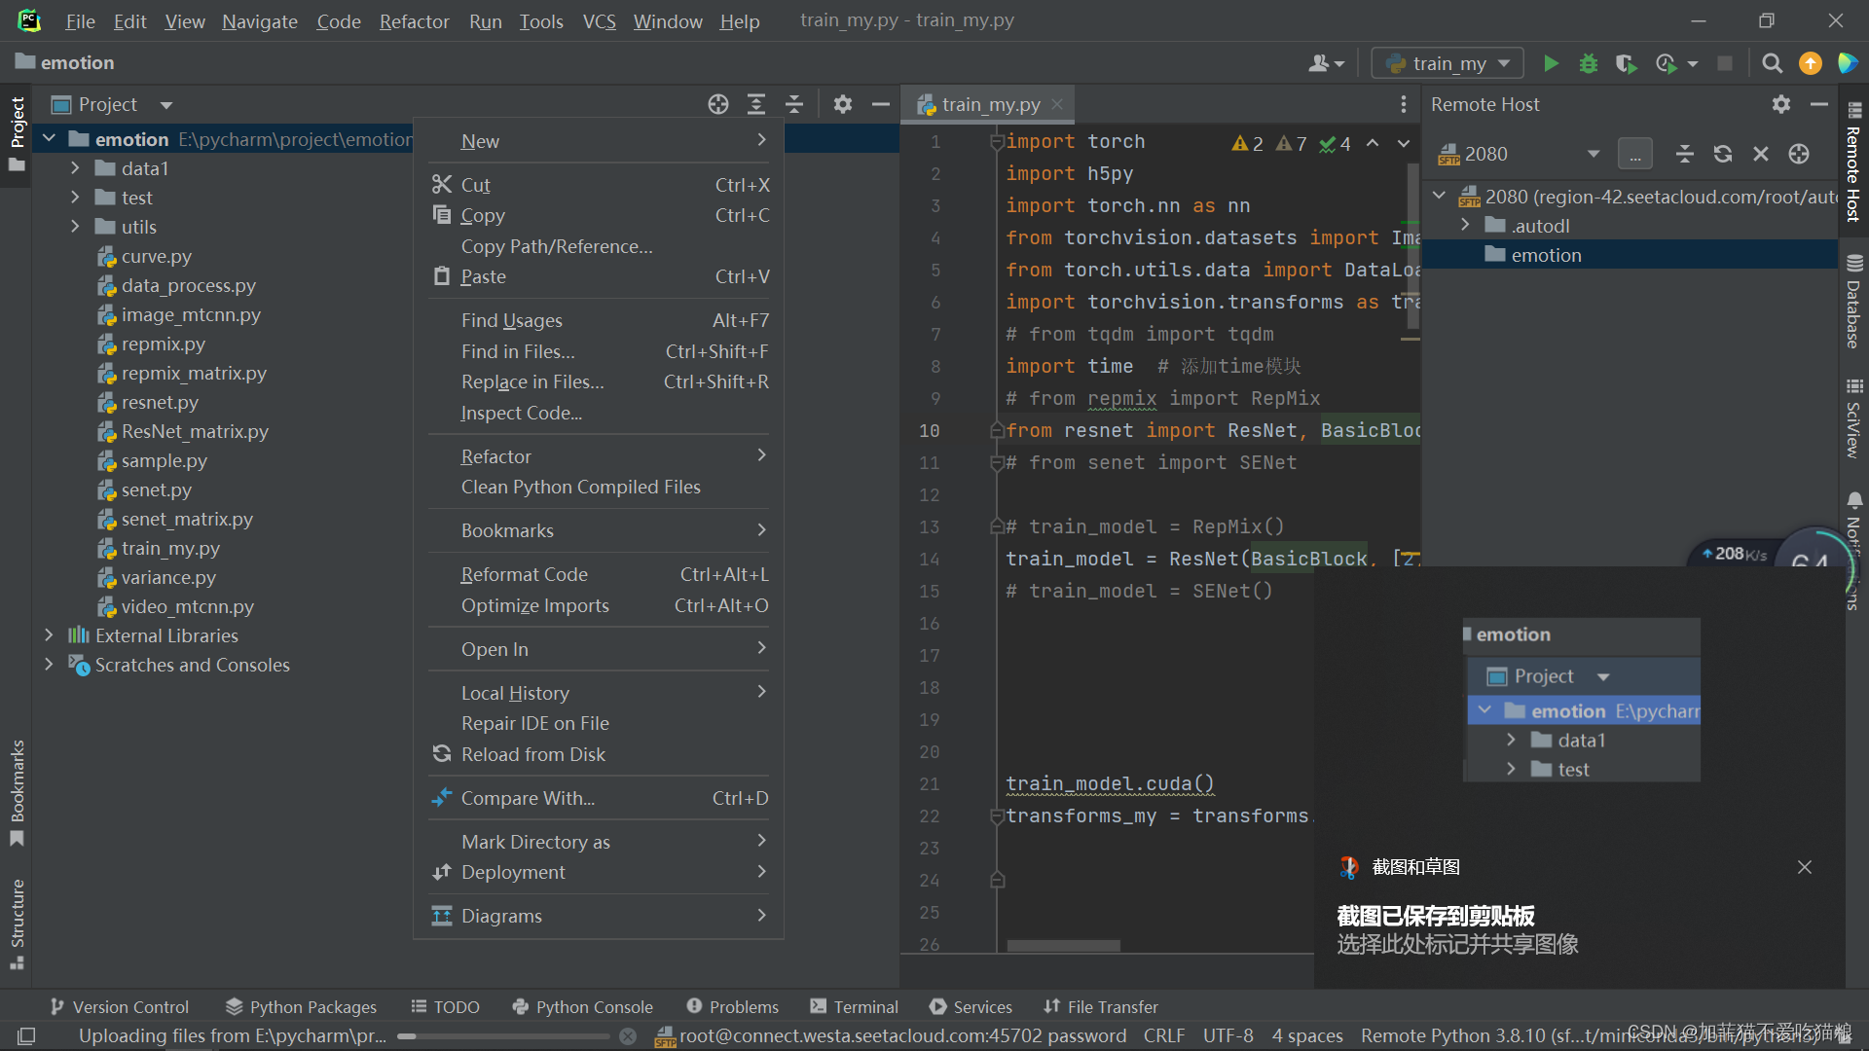Run with coverage icon
The image size is (1869, 1051).
(1626, 63)
